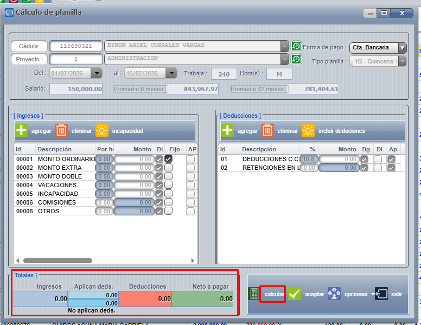The width and height of the screenshot is (421, 325).
Task: Click the Ingresos scrollbar right arrow
Action: [x=193, y=260]
